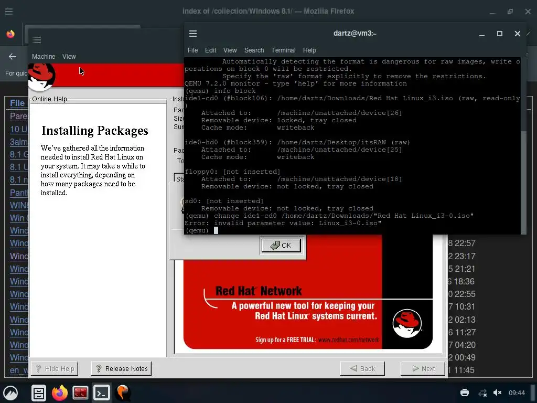The image size is (537, 403).
Task: Click the installer Back button
Action: point(362,369)
